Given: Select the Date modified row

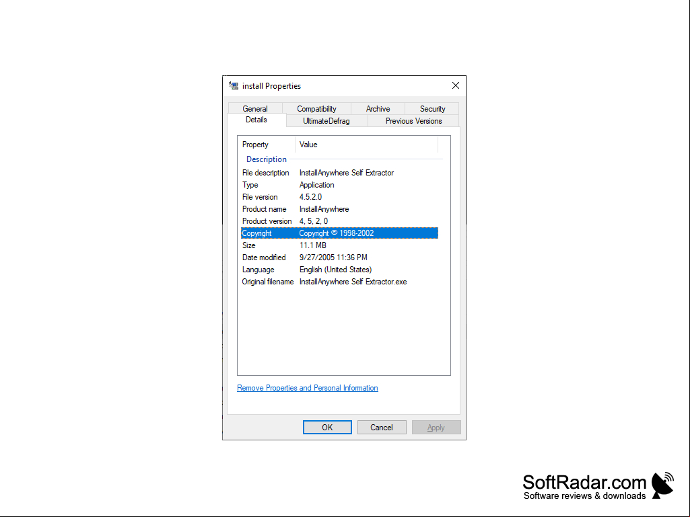Looking at the screenshot, I should coord(339,257).
